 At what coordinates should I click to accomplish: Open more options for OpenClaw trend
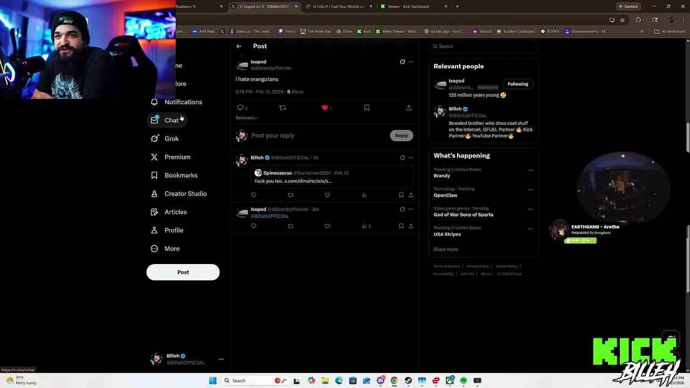point(530,190)
